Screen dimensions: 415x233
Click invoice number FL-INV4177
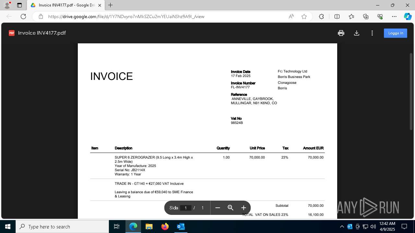(x=240, y=87)
